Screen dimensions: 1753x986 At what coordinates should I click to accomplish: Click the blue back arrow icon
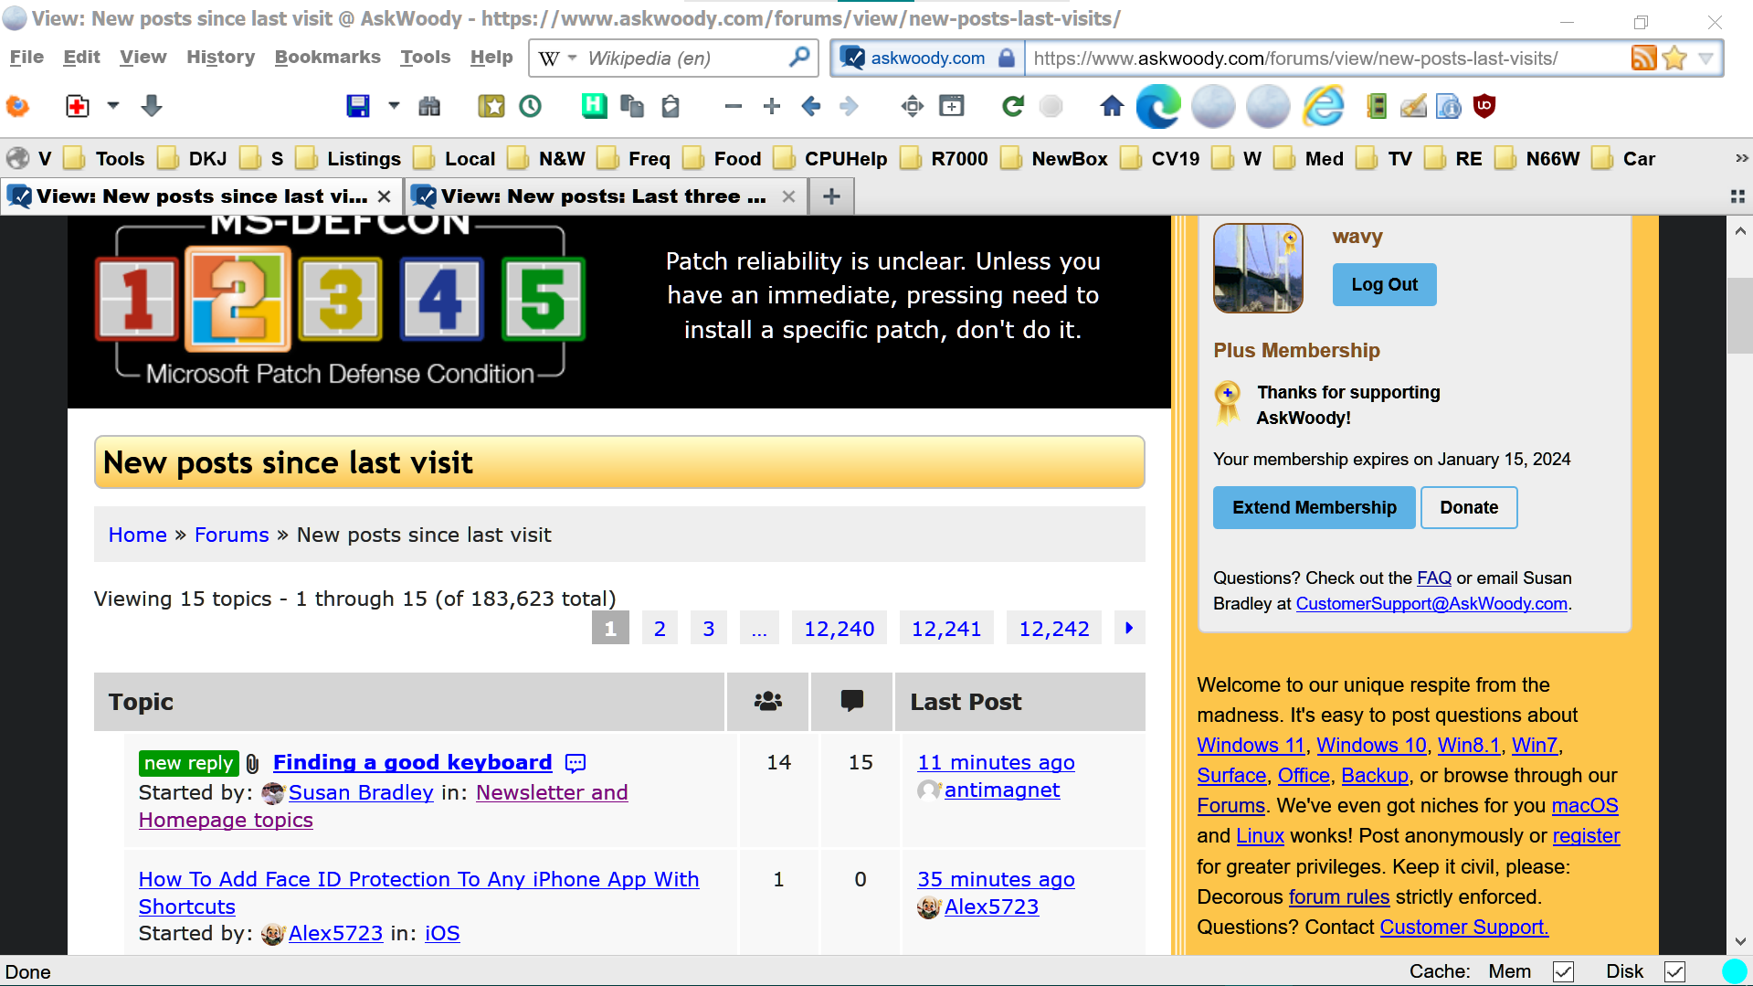(x=810, y=106)
